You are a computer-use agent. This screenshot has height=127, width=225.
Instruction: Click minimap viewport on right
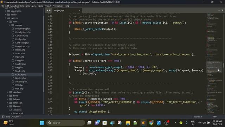214,67
